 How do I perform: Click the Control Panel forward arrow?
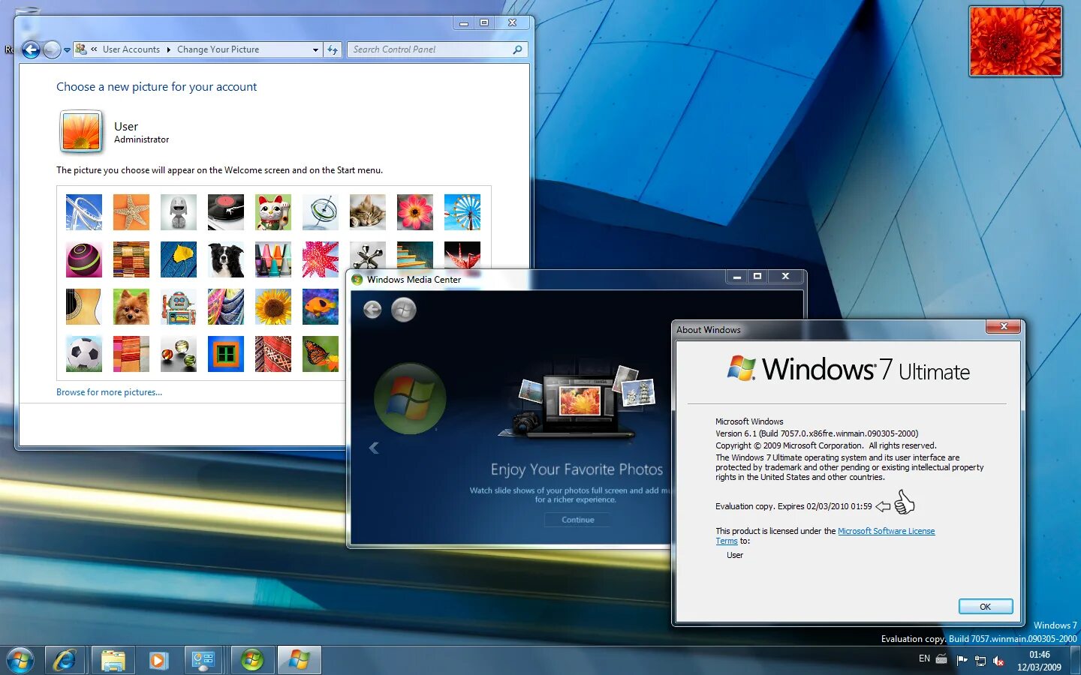pos(52,49)
